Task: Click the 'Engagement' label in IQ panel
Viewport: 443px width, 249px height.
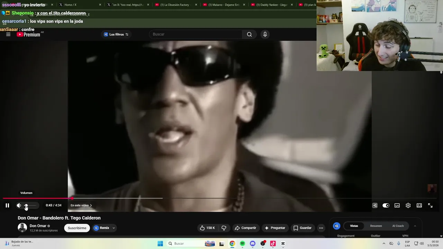Action: (x=346, y=236)
